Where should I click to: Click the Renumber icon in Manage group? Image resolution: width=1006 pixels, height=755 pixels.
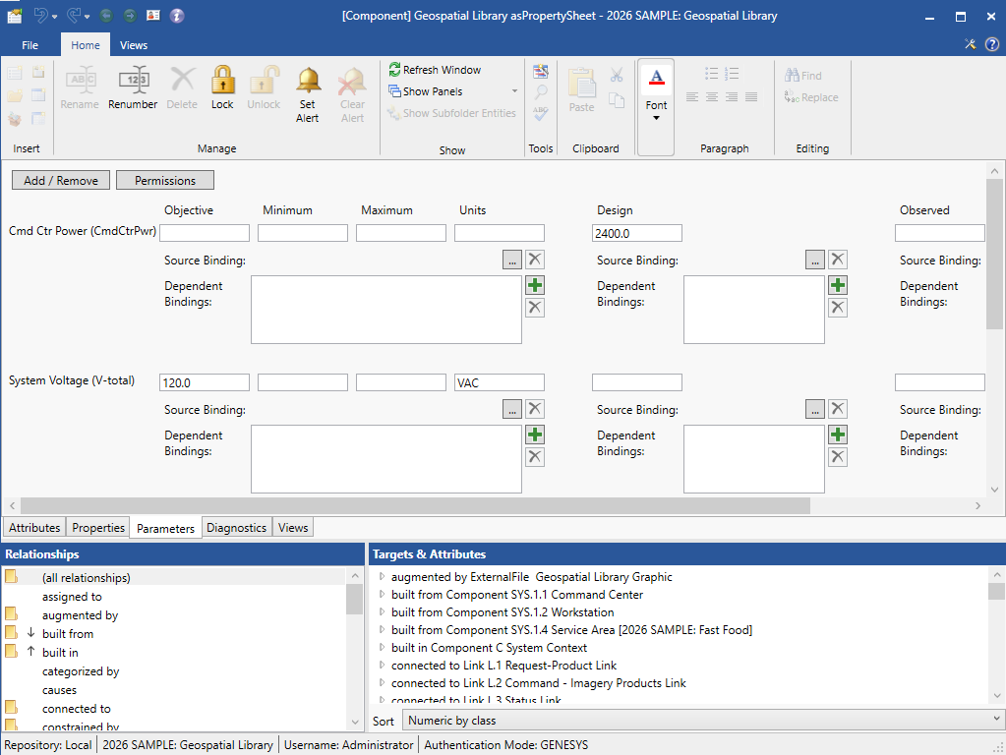pyautogui.click(x=132, y=82)
